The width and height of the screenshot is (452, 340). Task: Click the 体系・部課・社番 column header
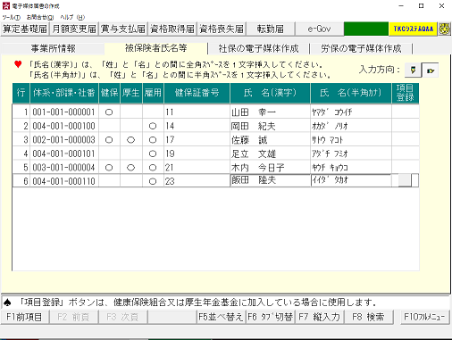(x=64, y=93)
